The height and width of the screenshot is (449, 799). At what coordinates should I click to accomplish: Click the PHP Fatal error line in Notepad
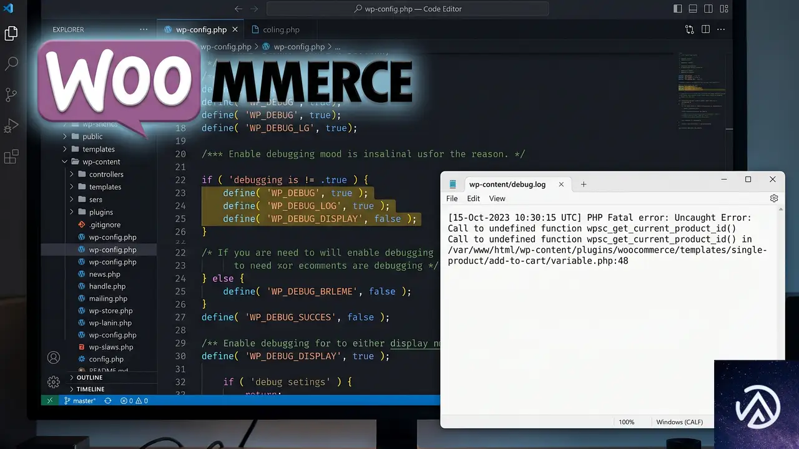click(x=599, y=218)
